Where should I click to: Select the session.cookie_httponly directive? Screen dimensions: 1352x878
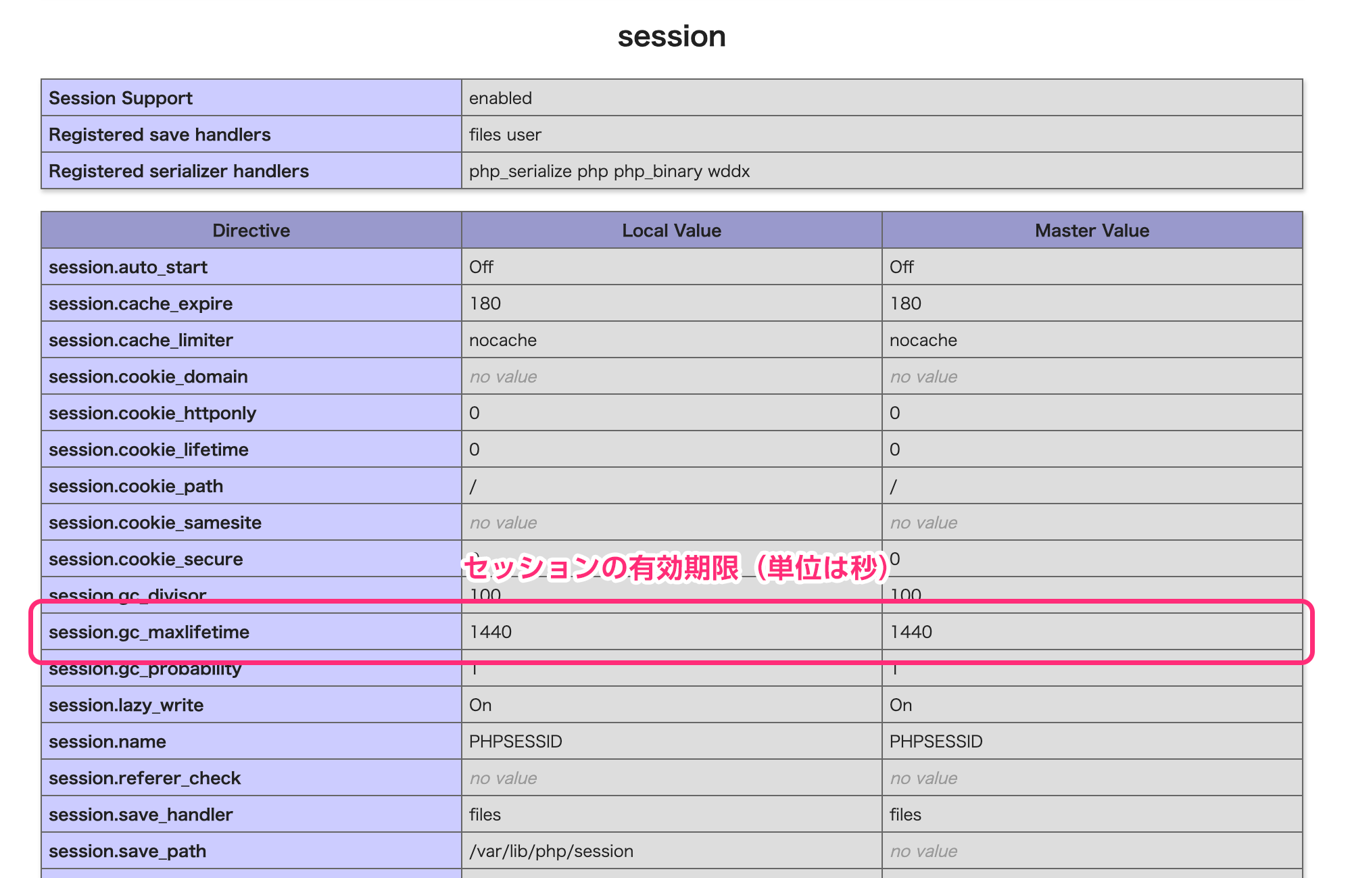pos(152,413)
